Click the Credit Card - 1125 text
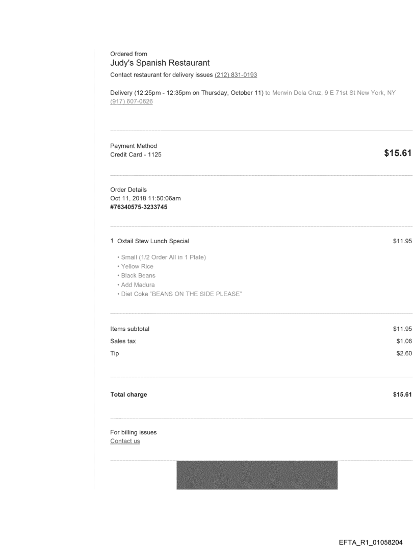 coord(136,155)
